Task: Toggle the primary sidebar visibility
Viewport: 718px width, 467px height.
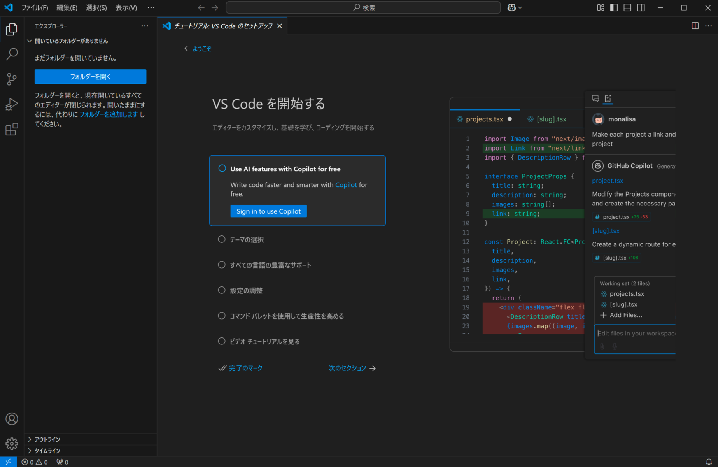Action: tap(613, 7)
